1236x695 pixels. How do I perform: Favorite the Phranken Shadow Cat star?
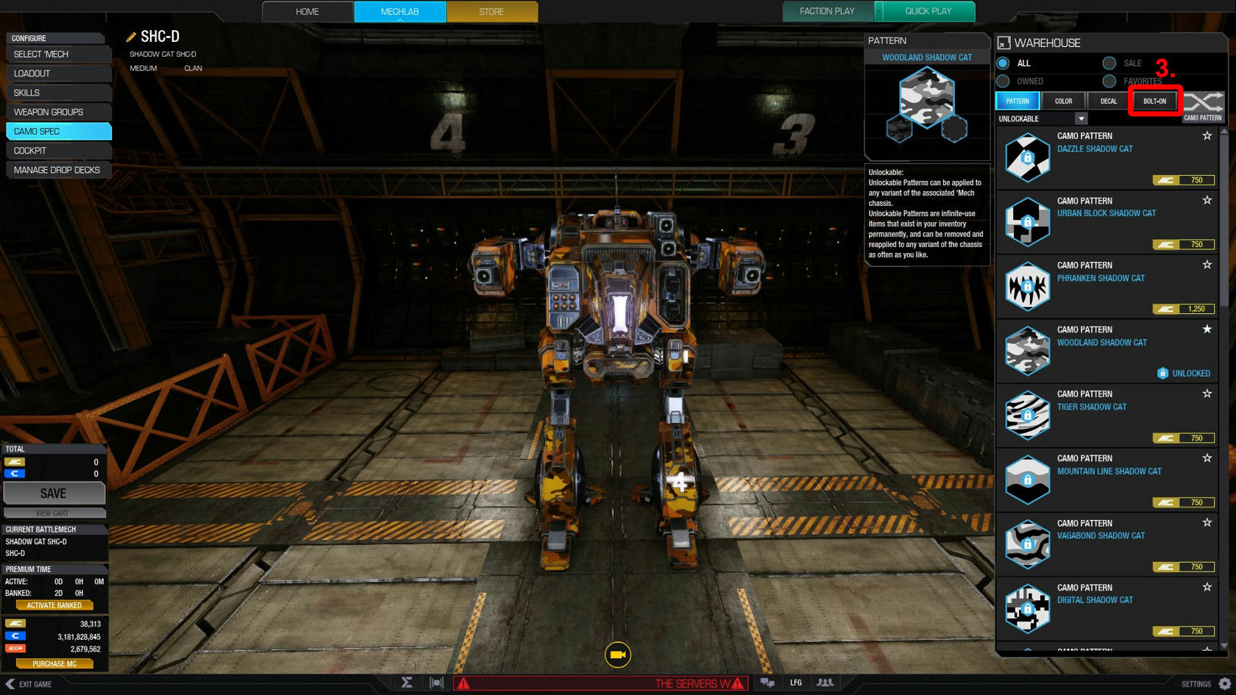pyautogui.click(x=1207, y=265)
